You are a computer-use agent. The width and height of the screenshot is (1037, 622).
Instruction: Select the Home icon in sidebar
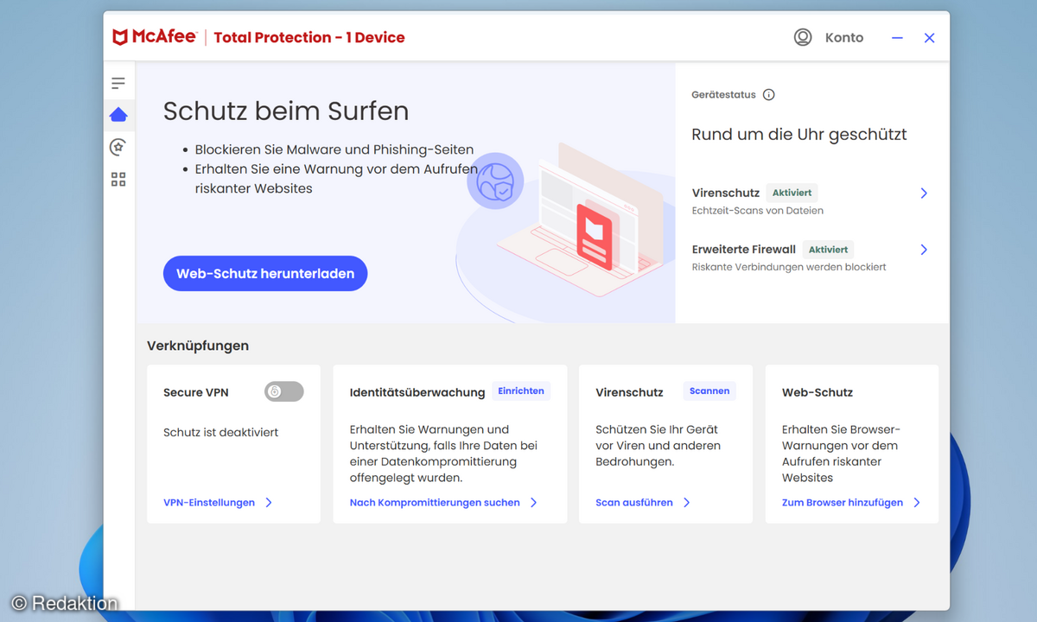point(118,114)
